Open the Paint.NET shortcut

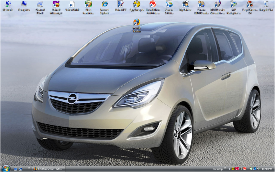pos(120,5)
